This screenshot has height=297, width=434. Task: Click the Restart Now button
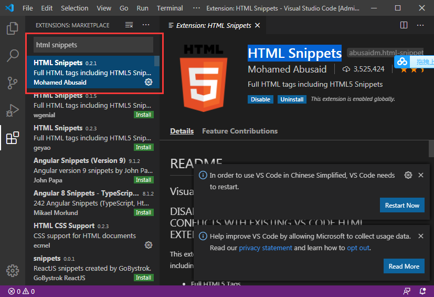[402, 205]
